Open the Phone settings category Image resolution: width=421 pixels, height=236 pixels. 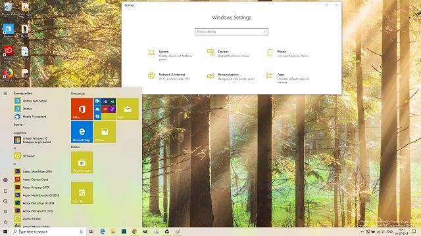[287, 54]
